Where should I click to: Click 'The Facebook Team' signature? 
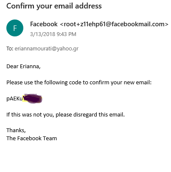pyautogui.click(x=32, y=138)
